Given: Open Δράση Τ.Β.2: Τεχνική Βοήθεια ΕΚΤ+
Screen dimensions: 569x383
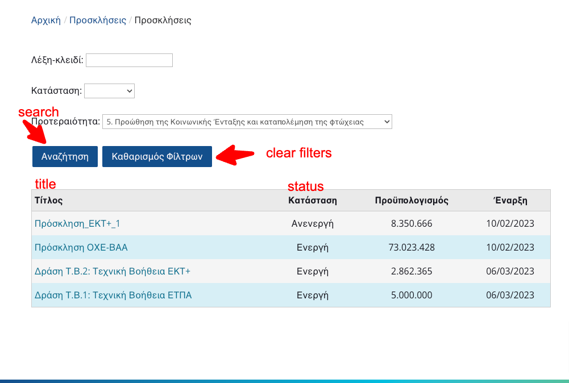Looking at the screenshot, I should coord(112,272).
